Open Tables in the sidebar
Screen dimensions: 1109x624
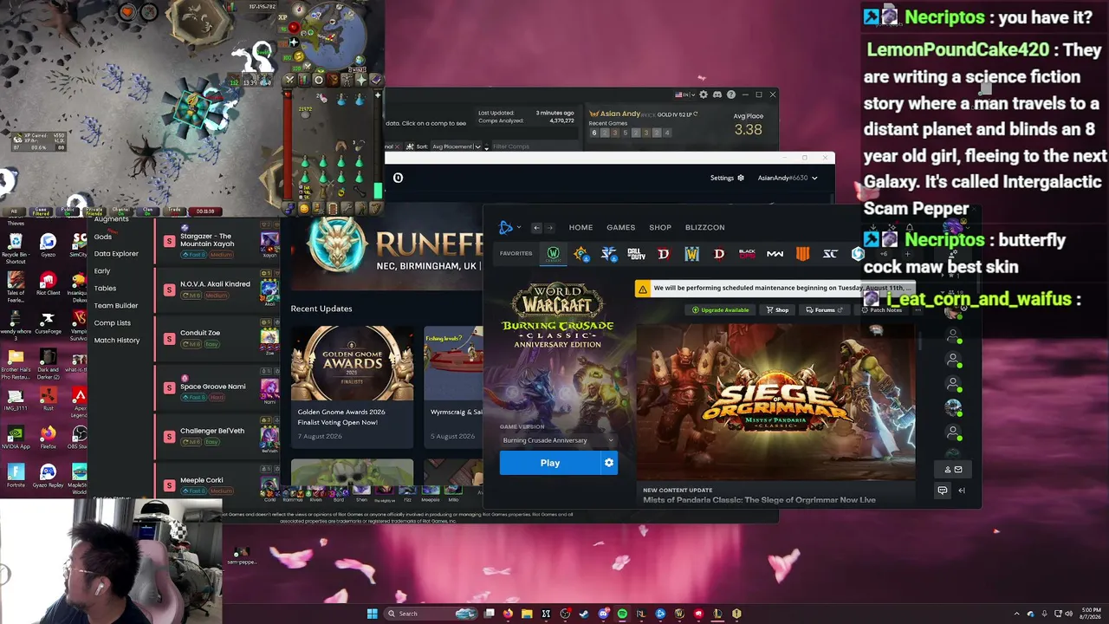(x=105, y=289)
